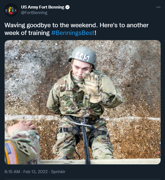Open the @FortBenning handle link

[x=34, y=13]
